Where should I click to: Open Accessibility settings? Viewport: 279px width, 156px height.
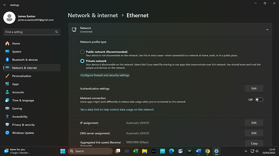[32, 117]
